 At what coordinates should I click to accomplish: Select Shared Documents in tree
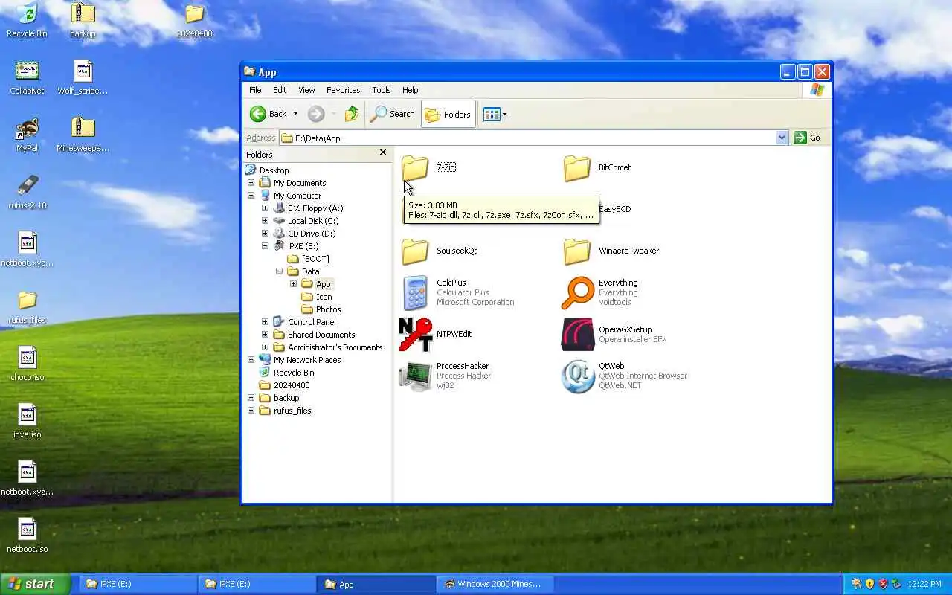pos(321,335)
